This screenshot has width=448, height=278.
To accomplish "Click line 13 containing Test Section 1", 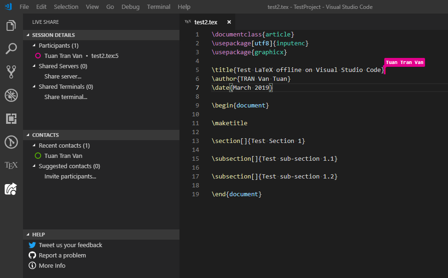I will click(x=258, y=141).
